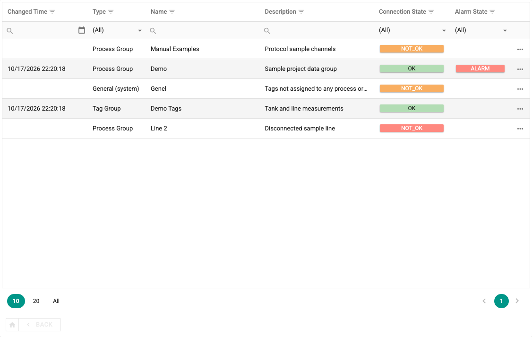This screenshot has height=337, width=532.
Task: Click the OK badge for Demo Tags
Action: pyautogui.click(x=412, y=108)
